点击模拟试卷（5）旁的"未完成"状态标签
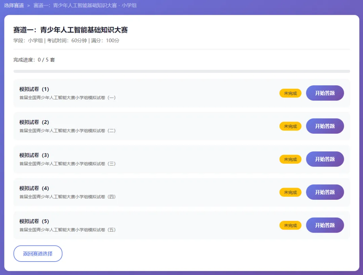The image size is (363, 275). tap(290, 225)
